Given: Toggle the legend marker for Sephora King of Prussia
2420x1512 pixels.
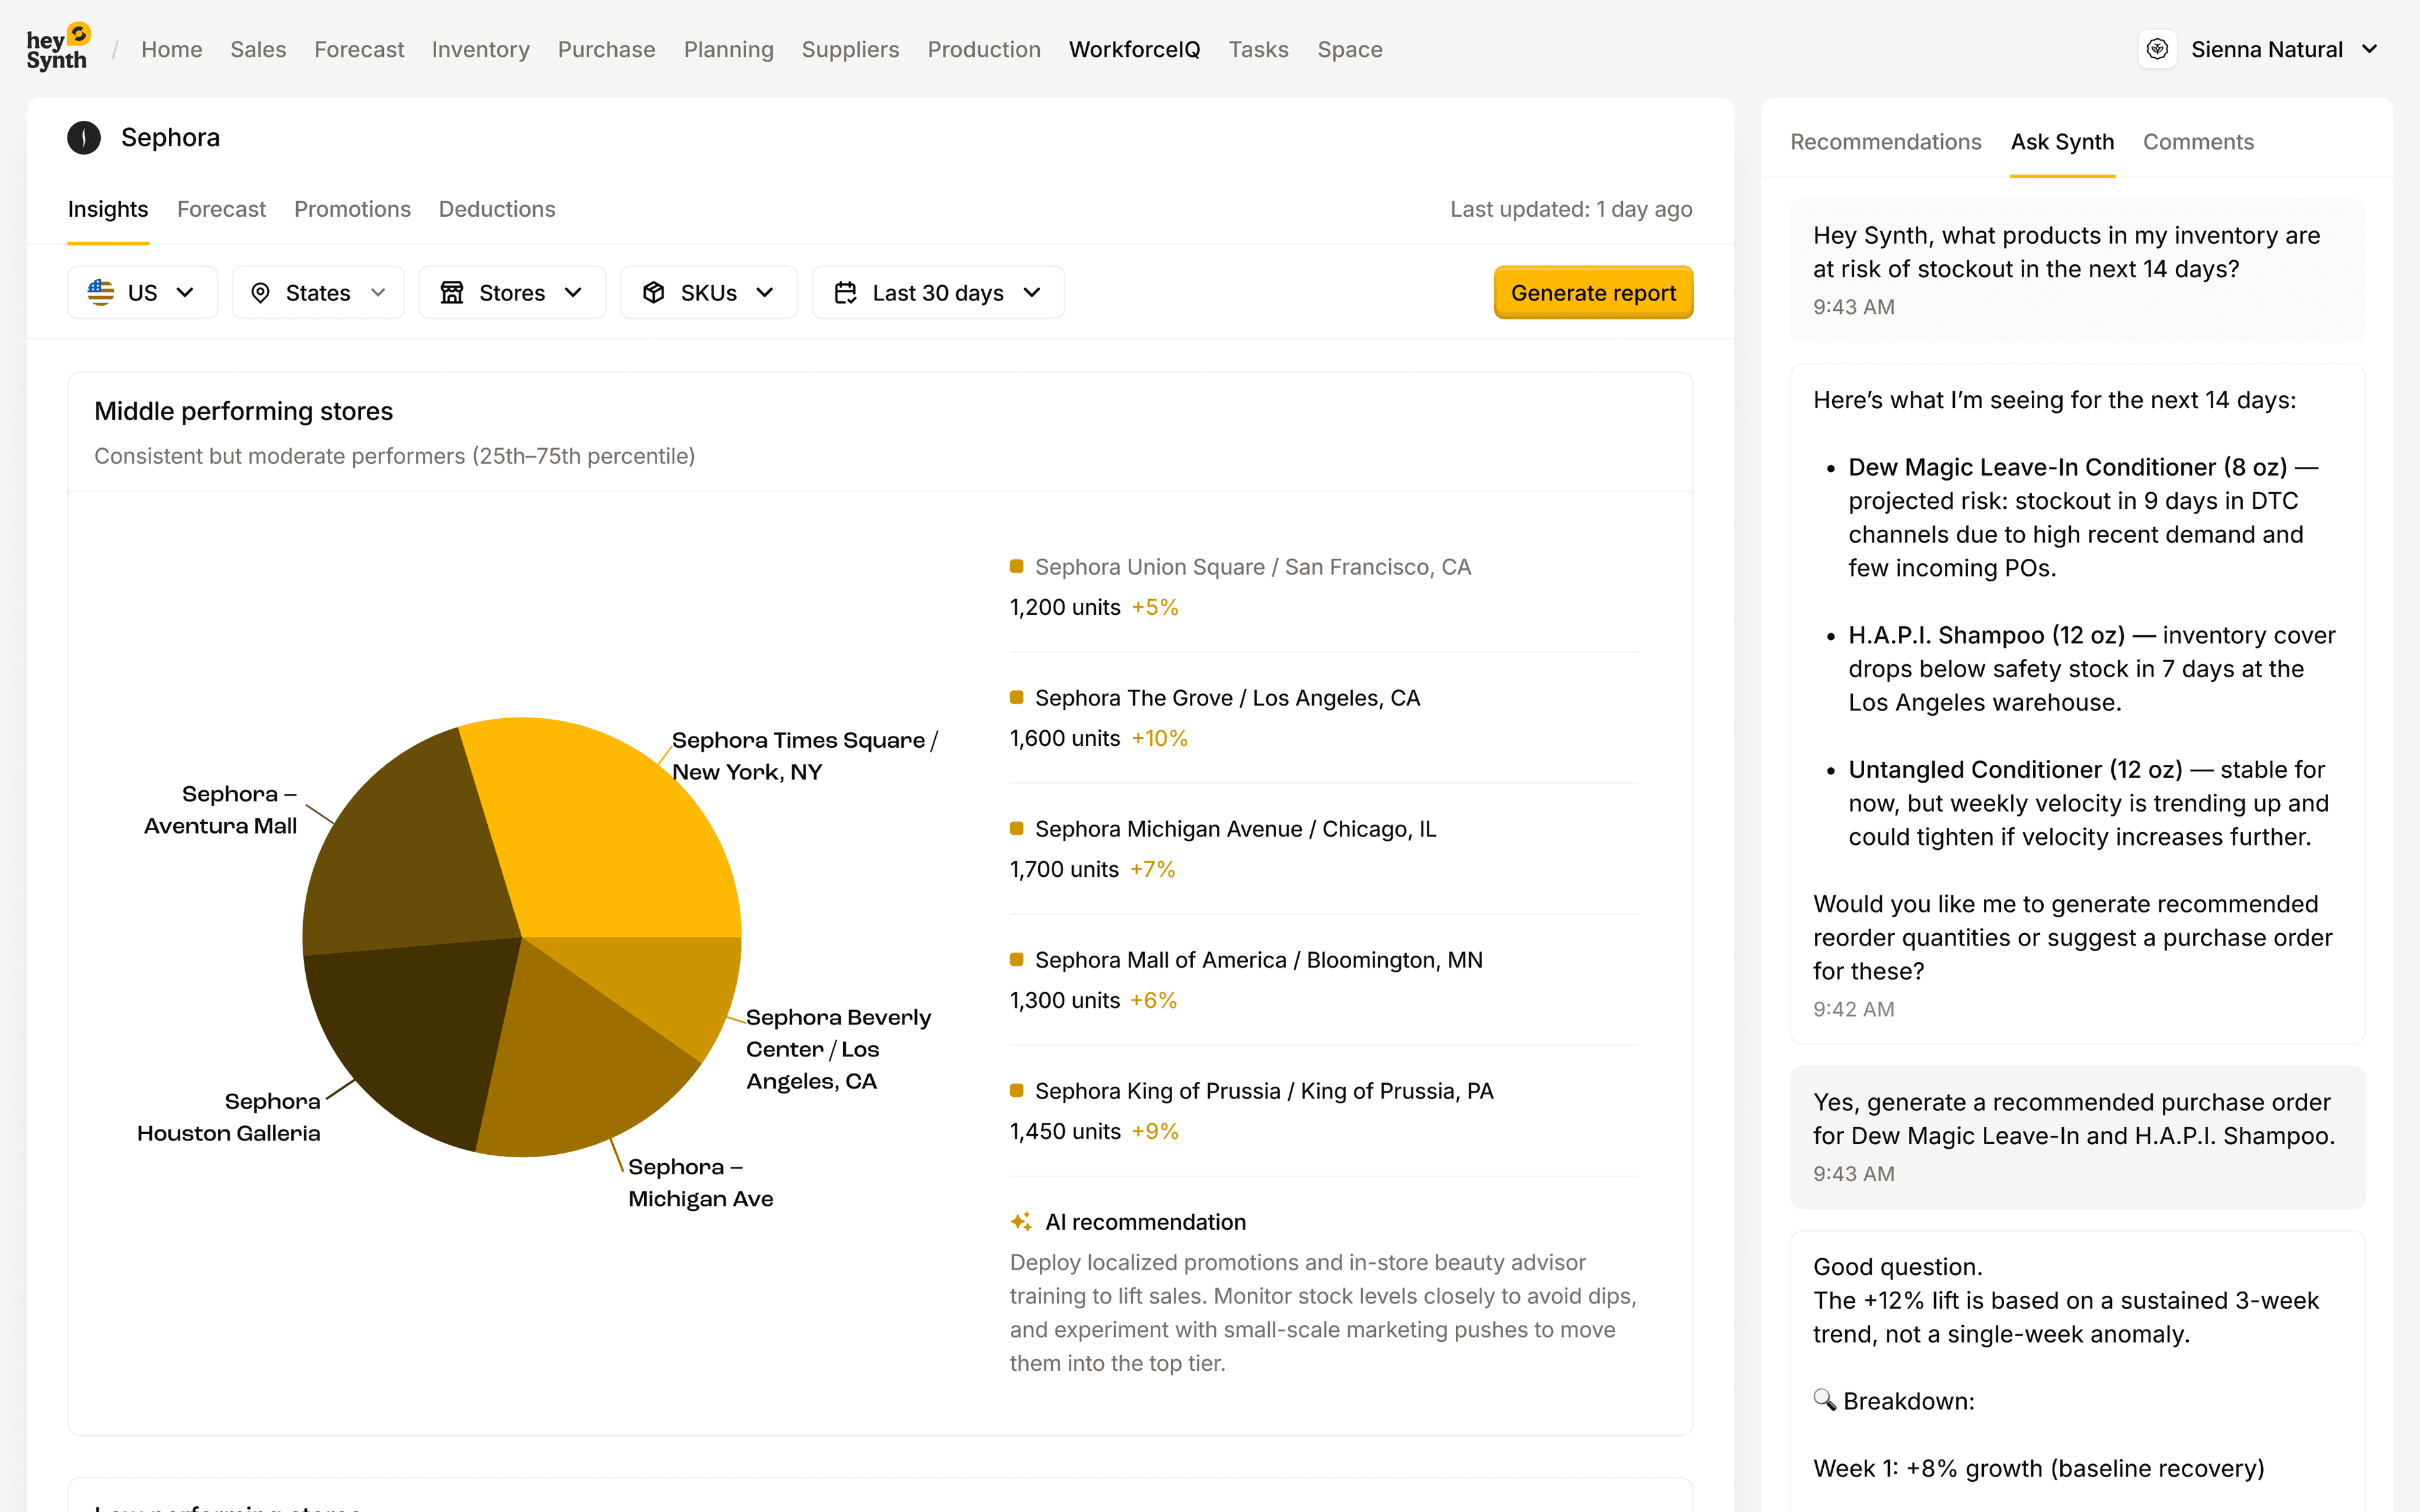Looking at the screenshot, I should 1017,1090.
